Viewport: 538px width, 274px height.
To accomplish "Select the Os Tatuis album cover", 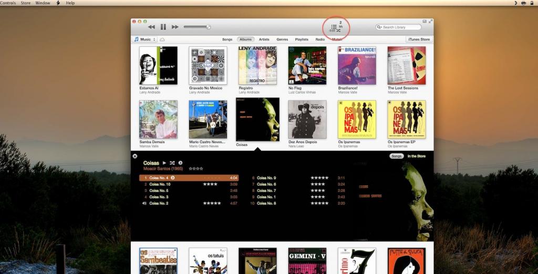I will click(x=208, y=261).
